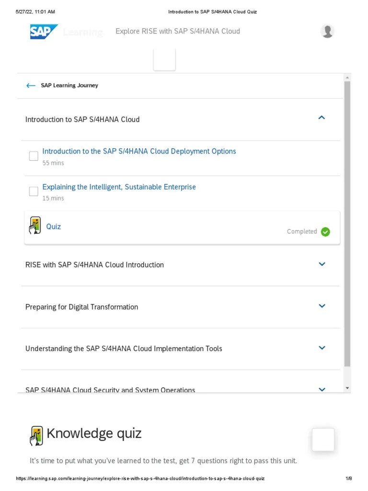
Task: Expand Preparing for Digital Transformation section
Action: click(322, 305)
